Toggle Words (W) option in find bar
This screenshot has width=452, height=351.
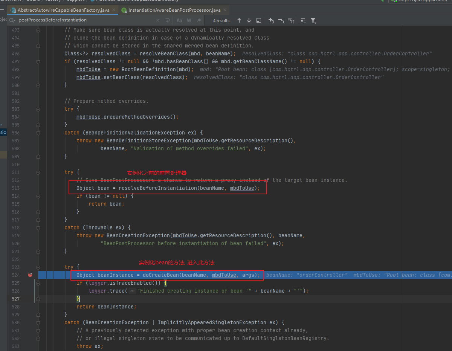tap(189, 20)
